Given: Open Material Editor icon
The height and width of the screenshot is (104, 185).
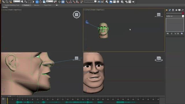Looking at the screenshot, I should point(122,2).
